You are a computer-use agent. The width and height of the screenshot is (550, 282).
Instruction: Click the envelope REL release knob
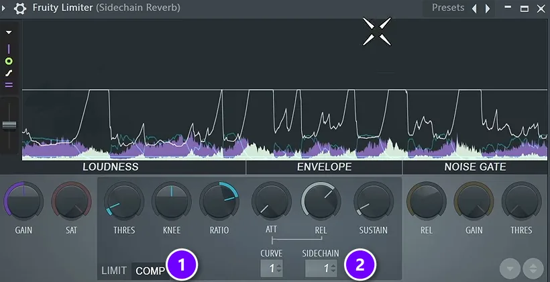(321, 201)
